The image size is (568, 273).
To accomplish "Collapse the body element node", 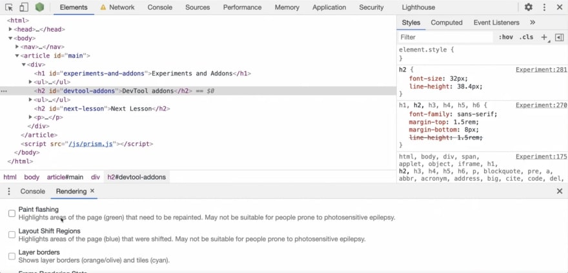I will pyautogui.click(x=10, y=38).
